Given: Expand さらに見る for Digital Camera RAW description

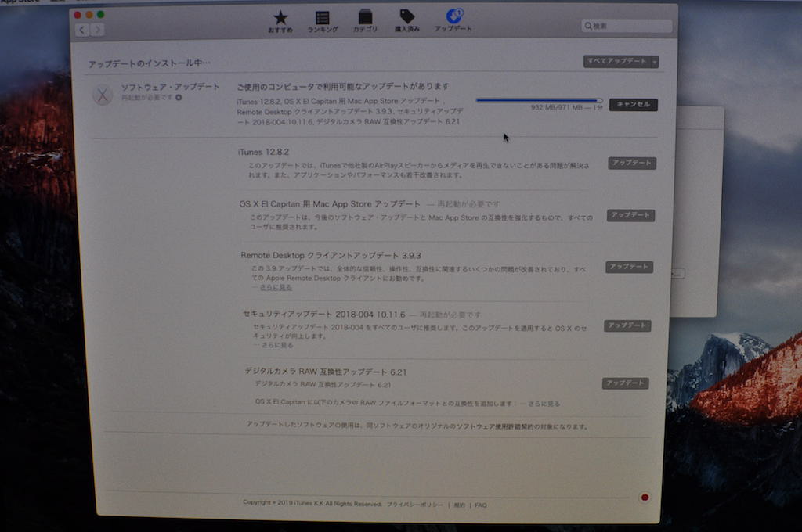Looking at the screenshot, I should click(x=544, y=404).
